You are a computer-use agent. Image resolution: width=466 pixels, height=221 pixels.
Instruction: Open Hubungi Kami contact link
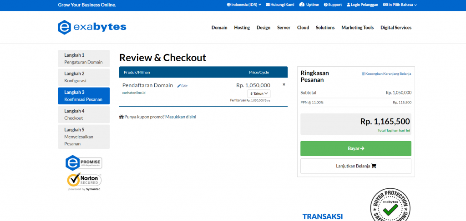click(x=280, y=5)
